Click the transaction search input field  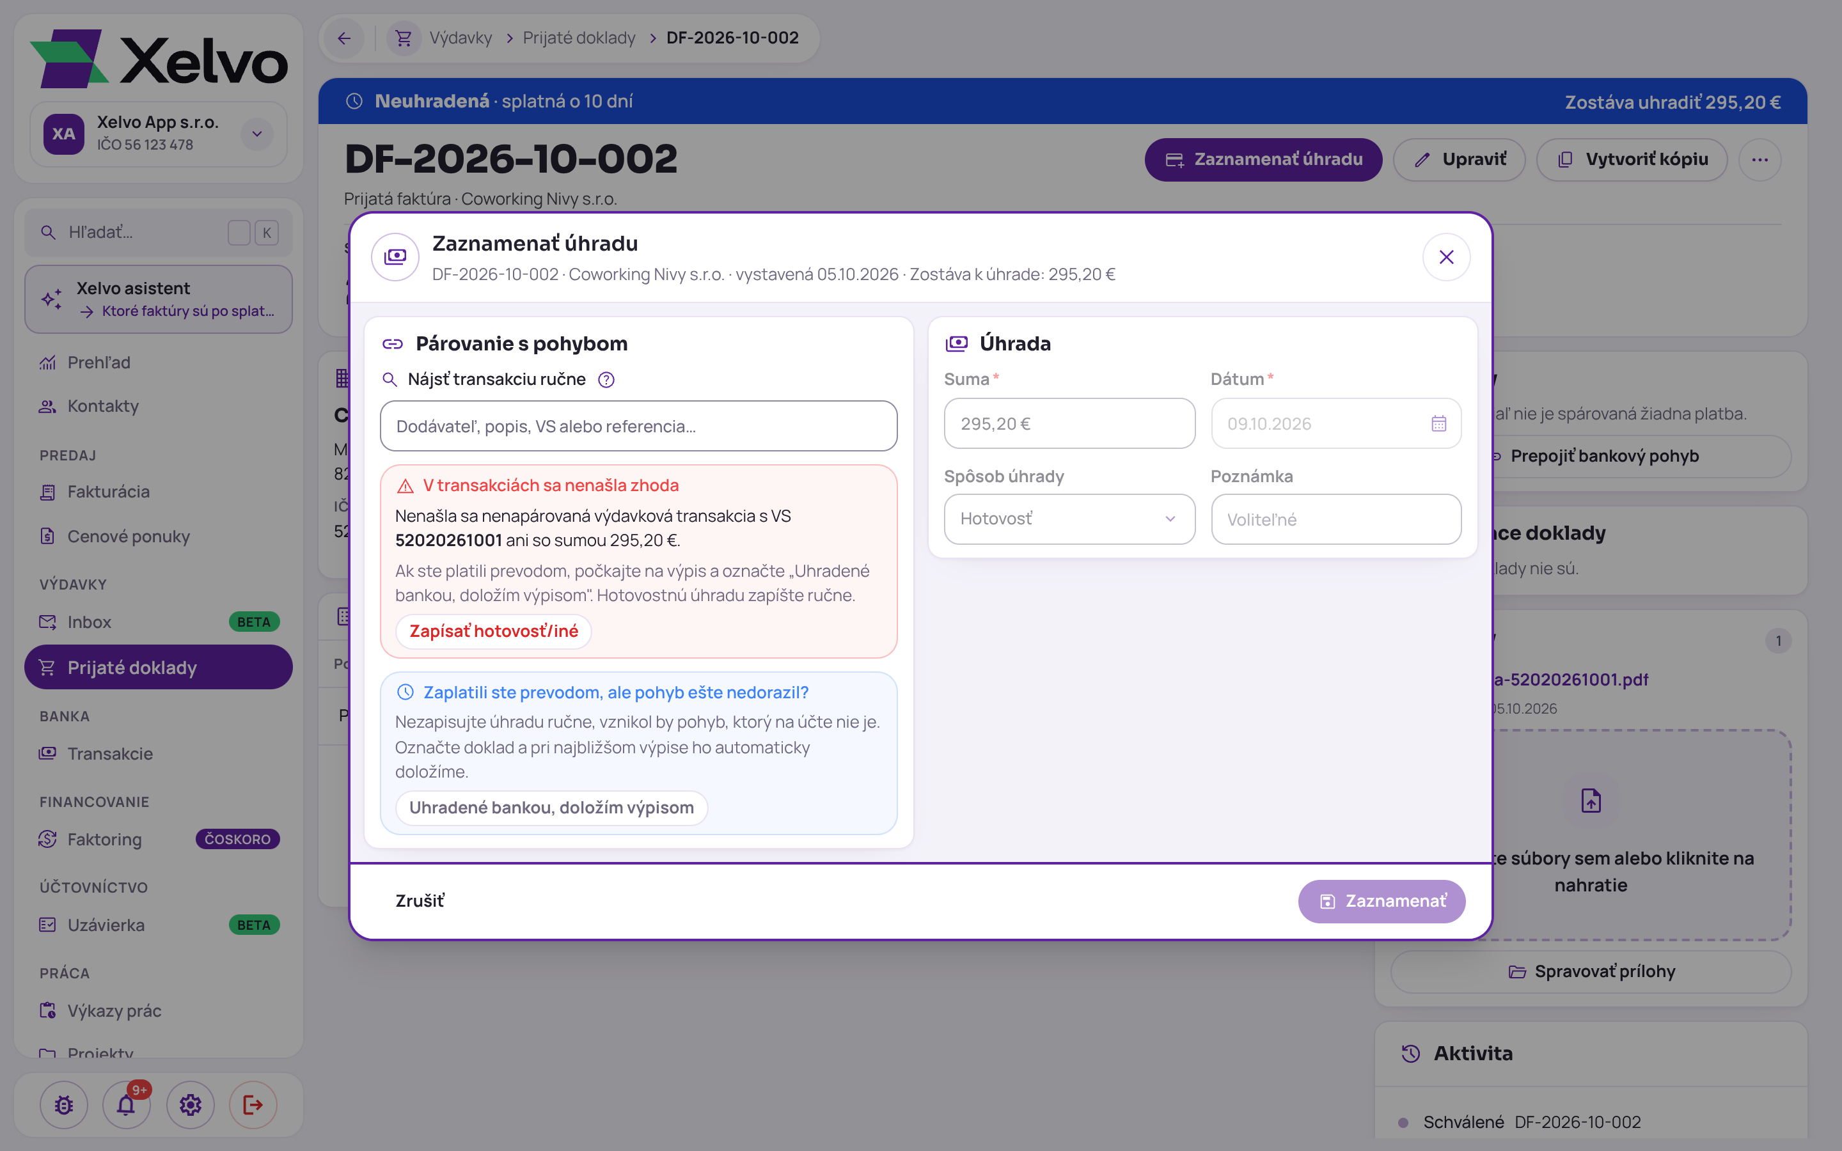pos(638,427)
